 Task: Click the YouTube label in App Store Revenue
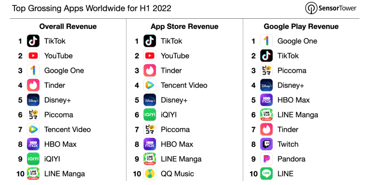coord(175,56)
